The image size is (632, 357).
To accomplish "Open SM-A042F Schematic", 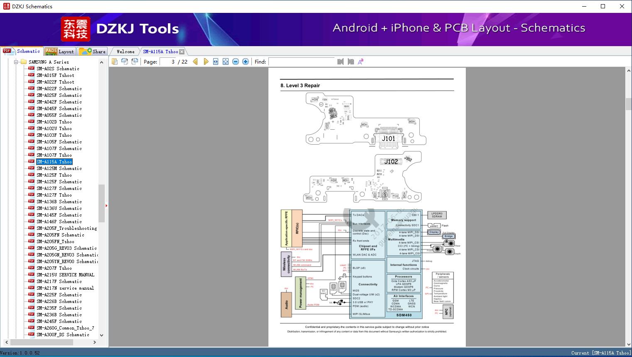I will click(59, 102).
